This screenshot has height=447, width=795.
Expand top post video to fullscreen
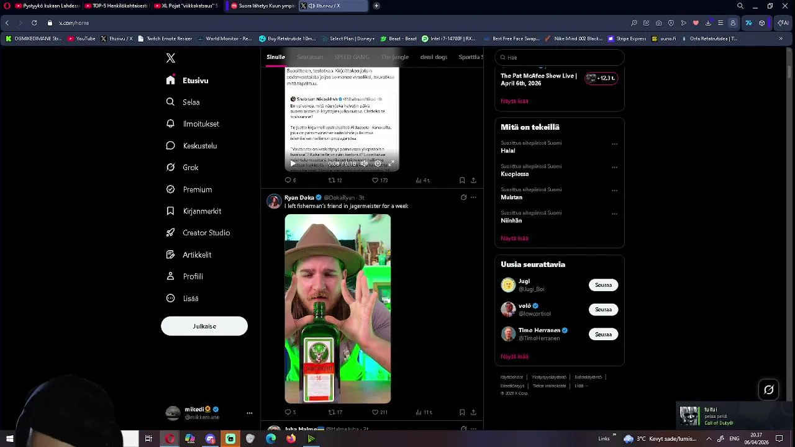391,163
